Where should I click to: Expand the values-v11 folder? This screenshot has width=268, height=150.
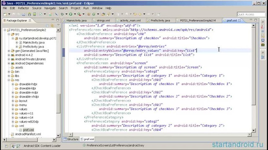pos(13,113)
